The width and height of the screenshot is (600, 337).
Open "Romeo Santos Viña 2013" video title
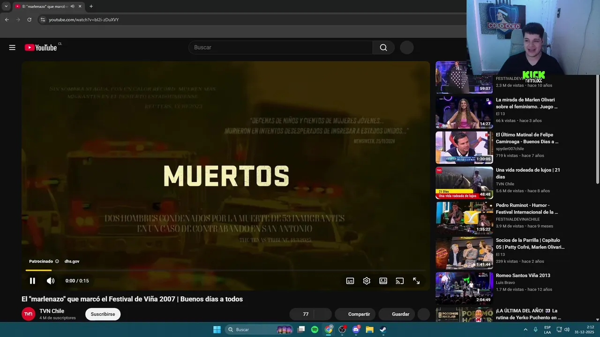pos(523,276)
